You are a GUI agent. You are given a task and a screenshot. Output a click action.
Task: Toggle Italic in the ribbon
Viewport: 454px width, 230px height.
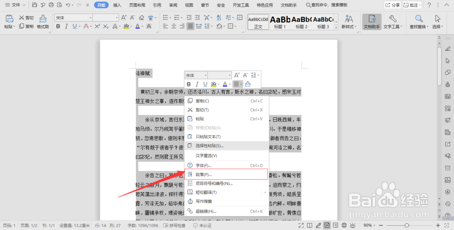66,26
